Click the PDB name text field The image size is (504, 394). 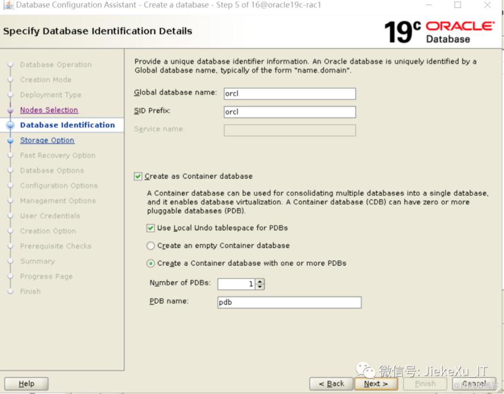tap(289, 302)
